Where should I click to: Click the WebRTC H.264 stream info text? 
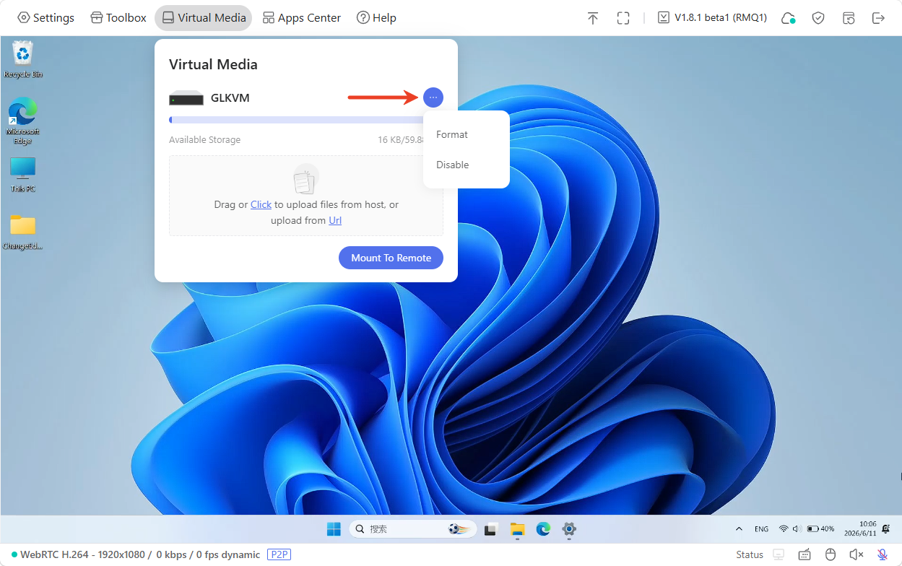tap(140, 554)
